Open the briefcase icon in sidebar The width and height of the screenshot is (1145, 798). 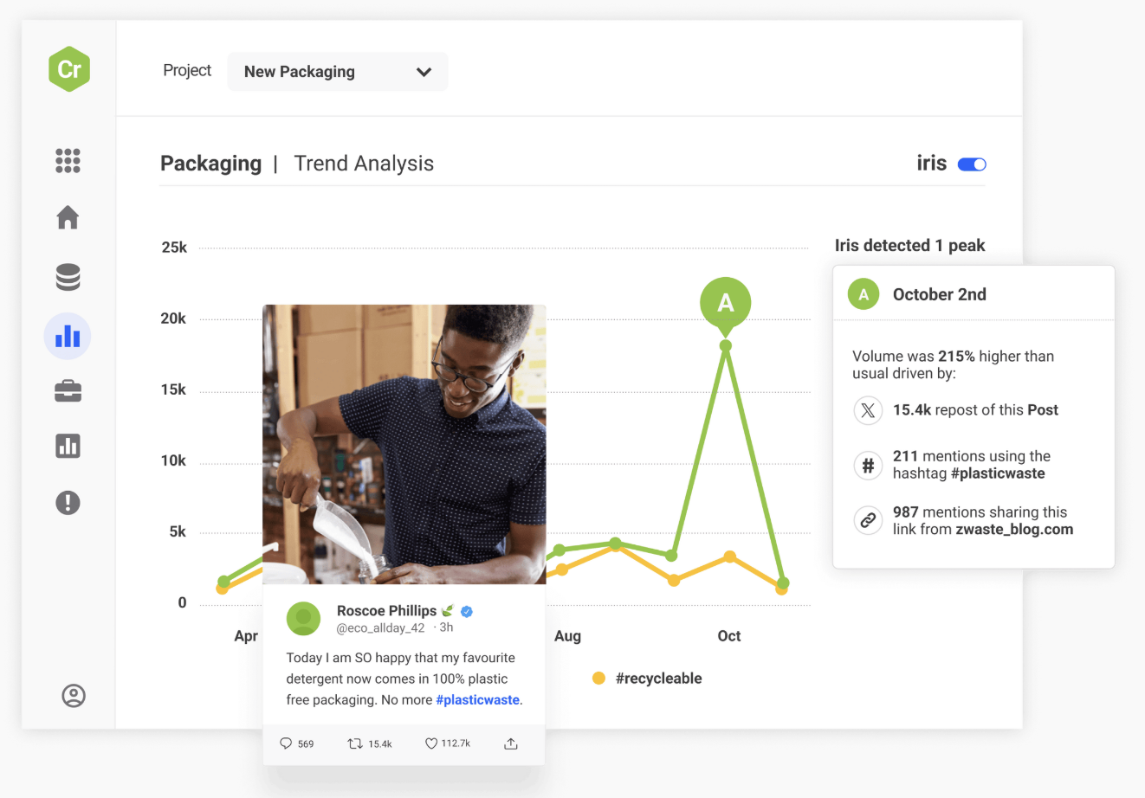68,391
